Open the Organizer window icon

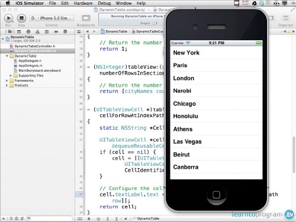[x=285, y=18]
